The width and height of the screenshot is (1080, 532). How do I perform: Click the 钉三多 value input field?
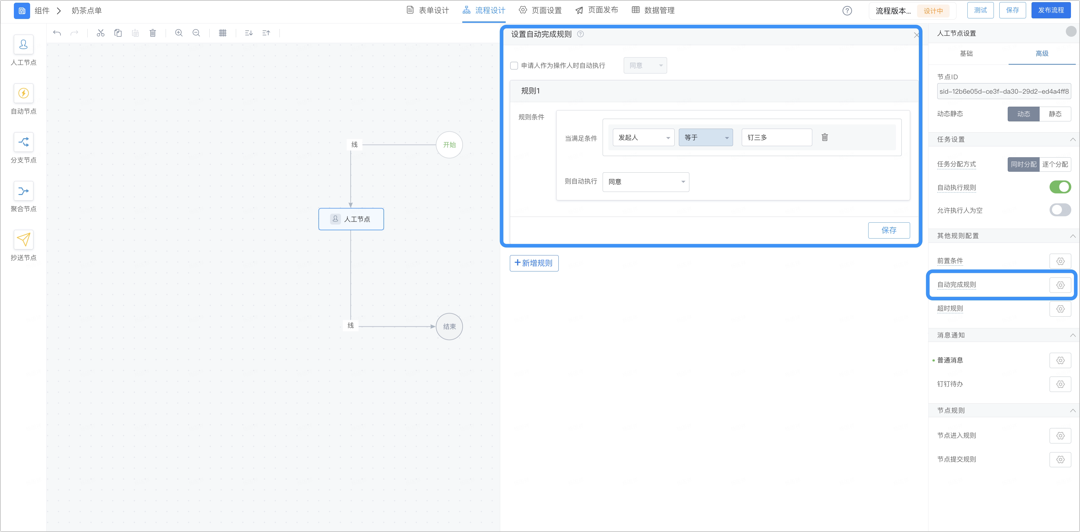coord(776,137)
